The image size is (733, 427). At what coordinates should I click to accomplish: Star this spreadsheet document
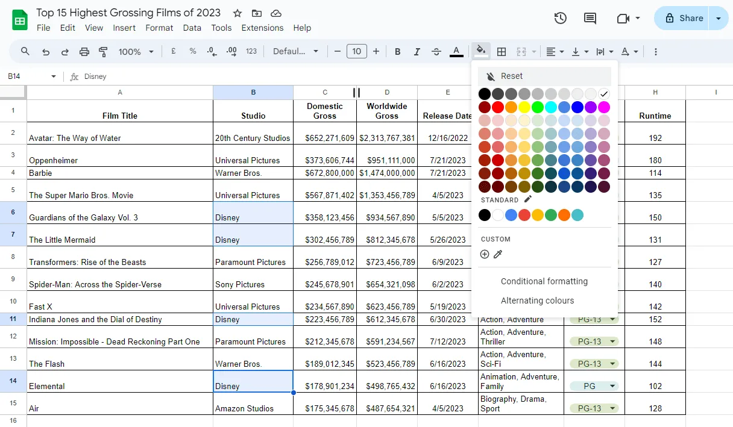point(238,13)
